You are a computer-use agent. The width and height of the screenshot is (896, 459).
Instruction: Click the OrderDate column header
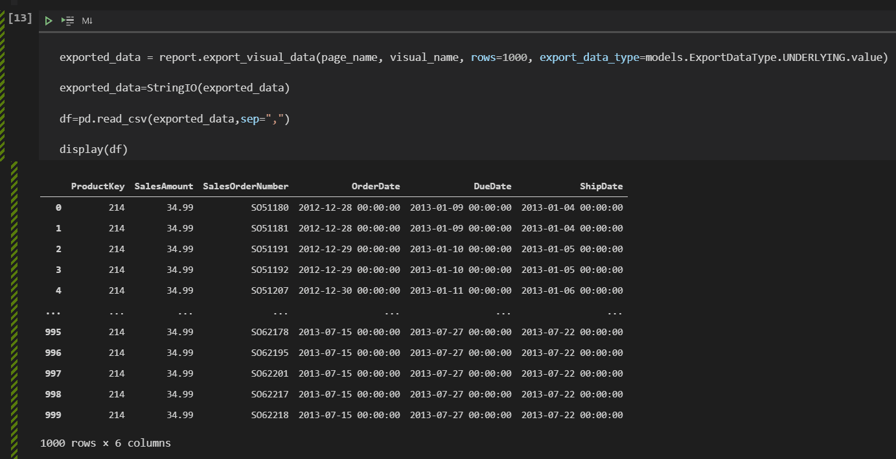coord(376,186)
